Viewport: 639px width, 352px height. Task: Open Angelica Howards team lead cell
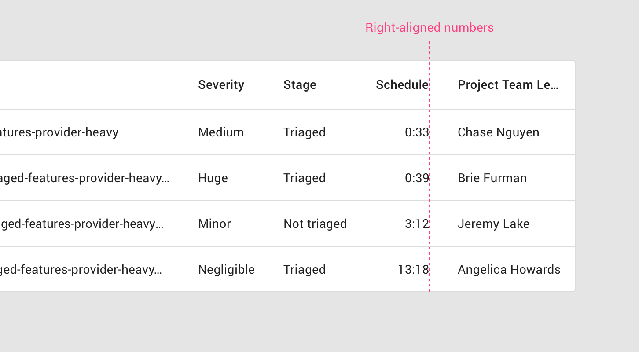[509, 270]
